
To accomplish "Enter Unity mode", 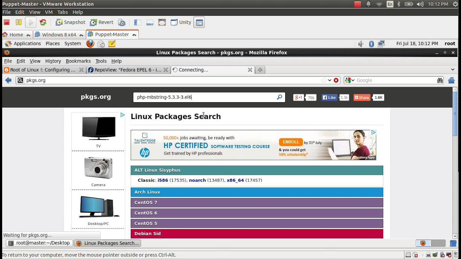I will click(x=181, y=22).
